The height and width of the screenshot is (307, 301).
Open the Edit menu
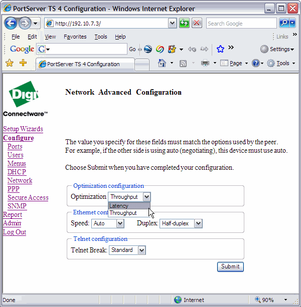32,37
